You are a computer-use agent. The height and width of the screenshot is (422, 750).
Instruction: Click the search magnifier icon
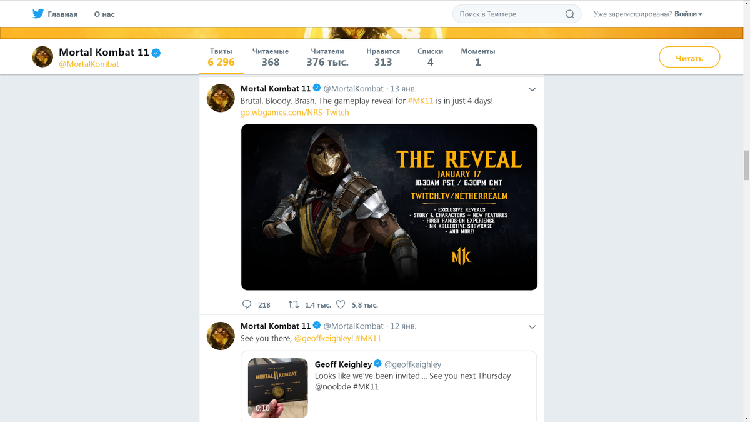point(569,14)
